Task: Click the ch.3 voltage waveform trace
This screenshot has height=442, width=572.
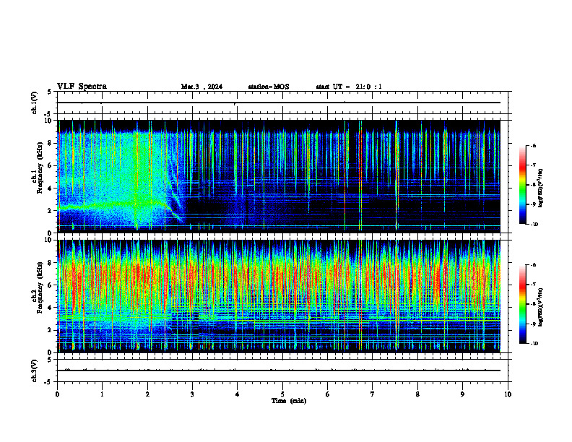Action: coord(279,370)
